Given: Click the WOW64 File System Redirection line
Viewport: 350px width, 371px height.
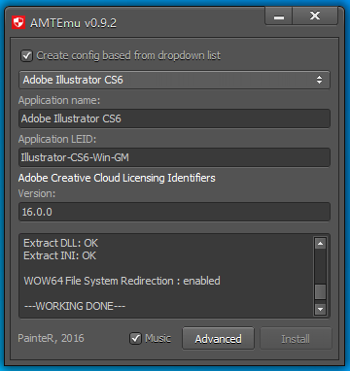Looking at the screenshot, I should click(x=122, y=281).
